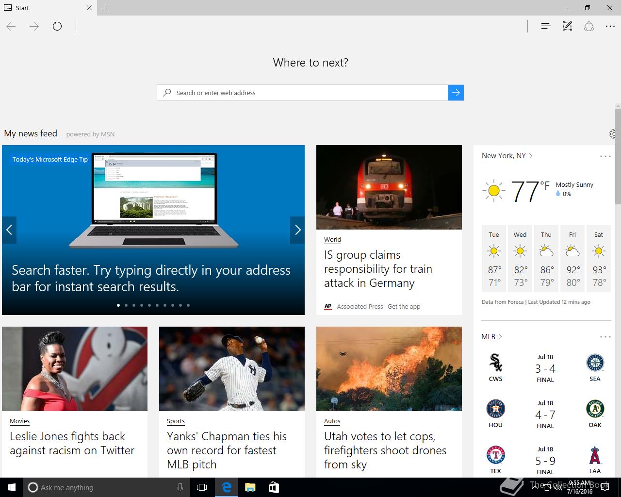Click the train photo thumbnail
This screenshot has height=497, width=621.
point(389,187)
